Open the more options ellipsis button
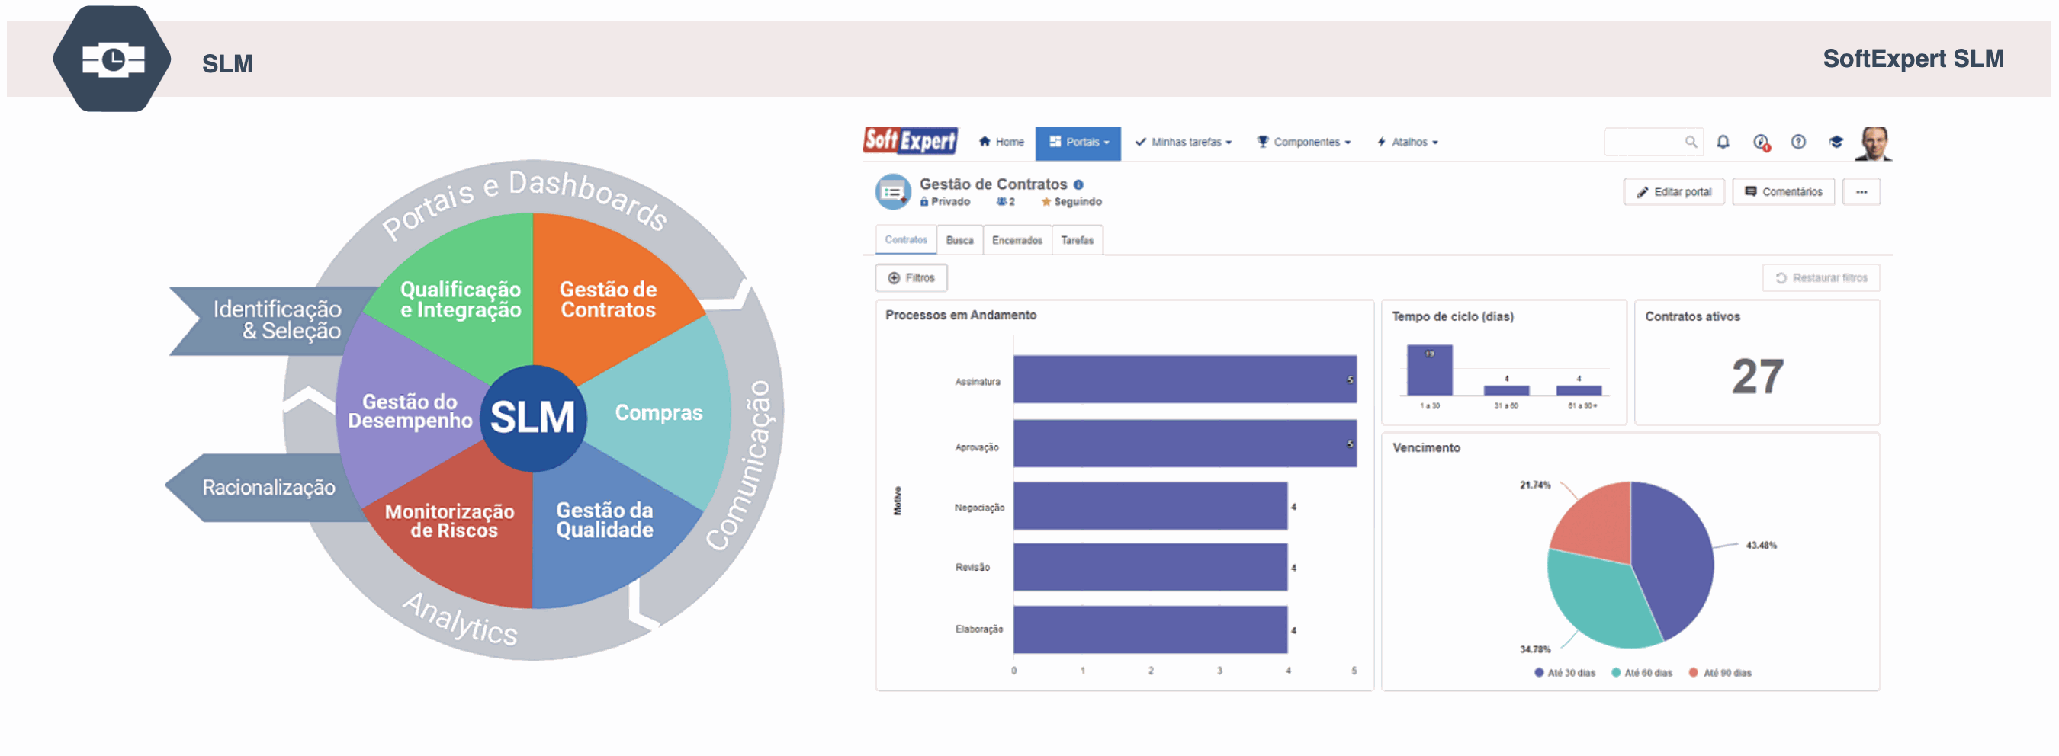The image size is (2059, 756). pos(1861,192)
